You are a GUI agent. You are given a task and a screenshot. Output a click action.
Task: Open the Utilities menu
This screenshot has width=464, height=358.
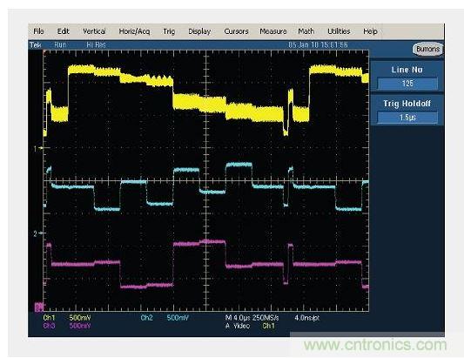coord(339,31)
